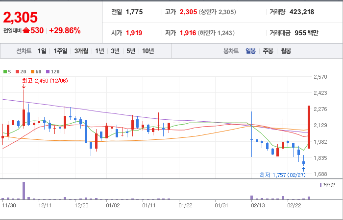Switch to 월봉 monthly candle chart
Screen dimensions: 343x220
pyautogui.click(x=286, y=51)
